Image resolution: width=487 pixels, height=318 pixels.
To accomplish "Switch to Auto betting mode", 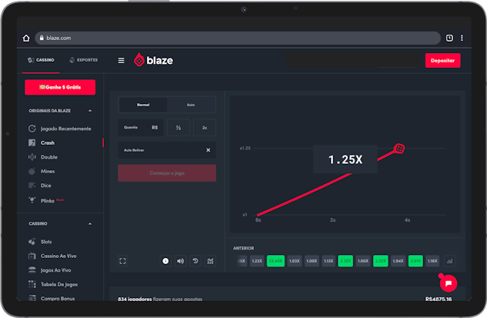I will click(x=191, y=105).
